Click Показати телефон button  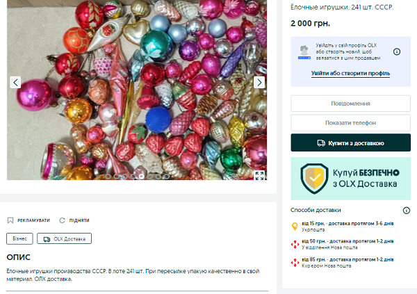coord(350,122)
